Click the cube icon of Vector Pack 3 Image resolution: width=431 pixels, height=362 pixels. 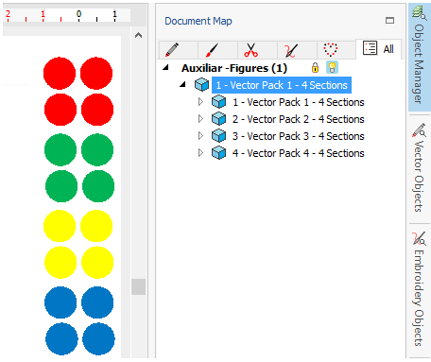(x=218, y=136)
